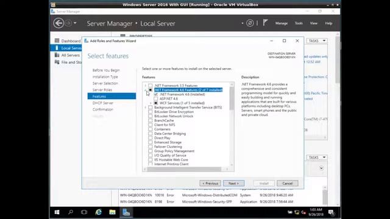390x219 pixels.
Task: Click the network tray icon
Action: [x=297, y=212]
